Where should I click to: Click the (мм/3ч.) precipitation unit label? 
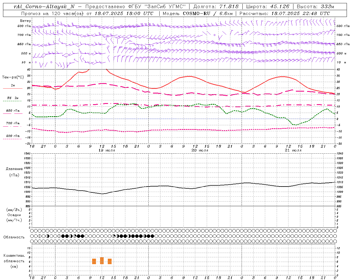coord(14,210)
